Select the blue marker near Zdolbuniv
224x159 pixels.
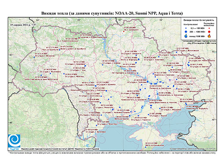[59, 50]
